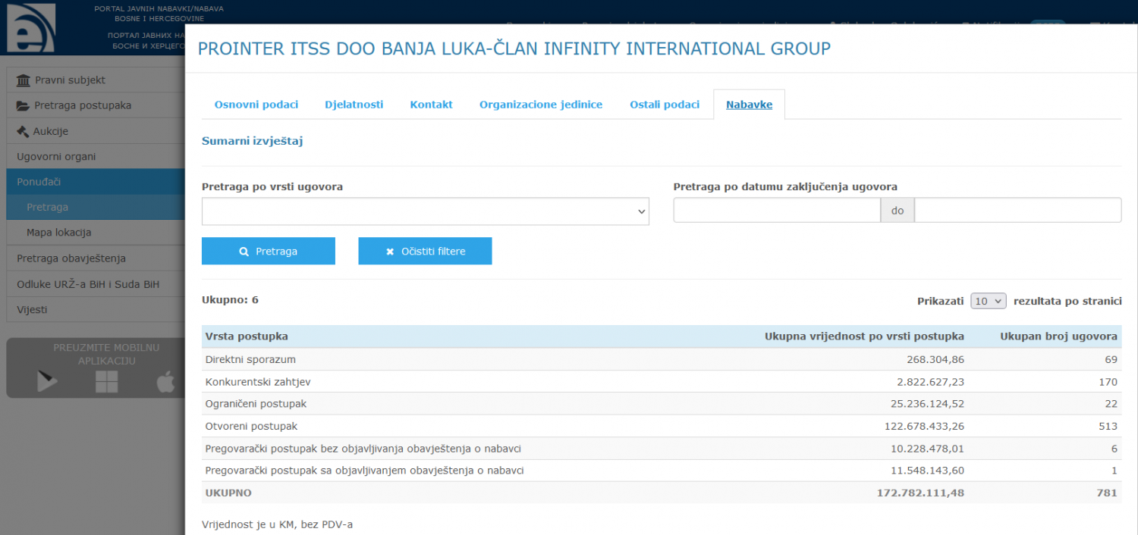The image size is (1138, 535).
Task: Select the Nabavke tab
Action: [750, 105]
